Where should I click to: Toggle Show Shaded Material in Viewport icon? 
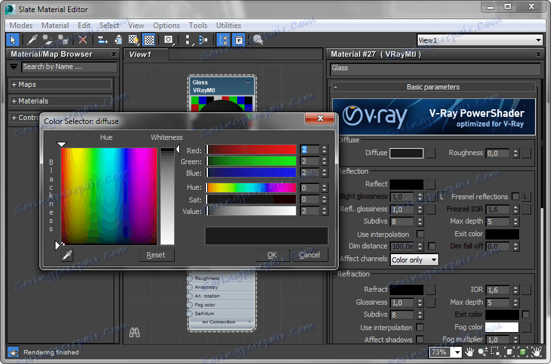pos(133,40)
